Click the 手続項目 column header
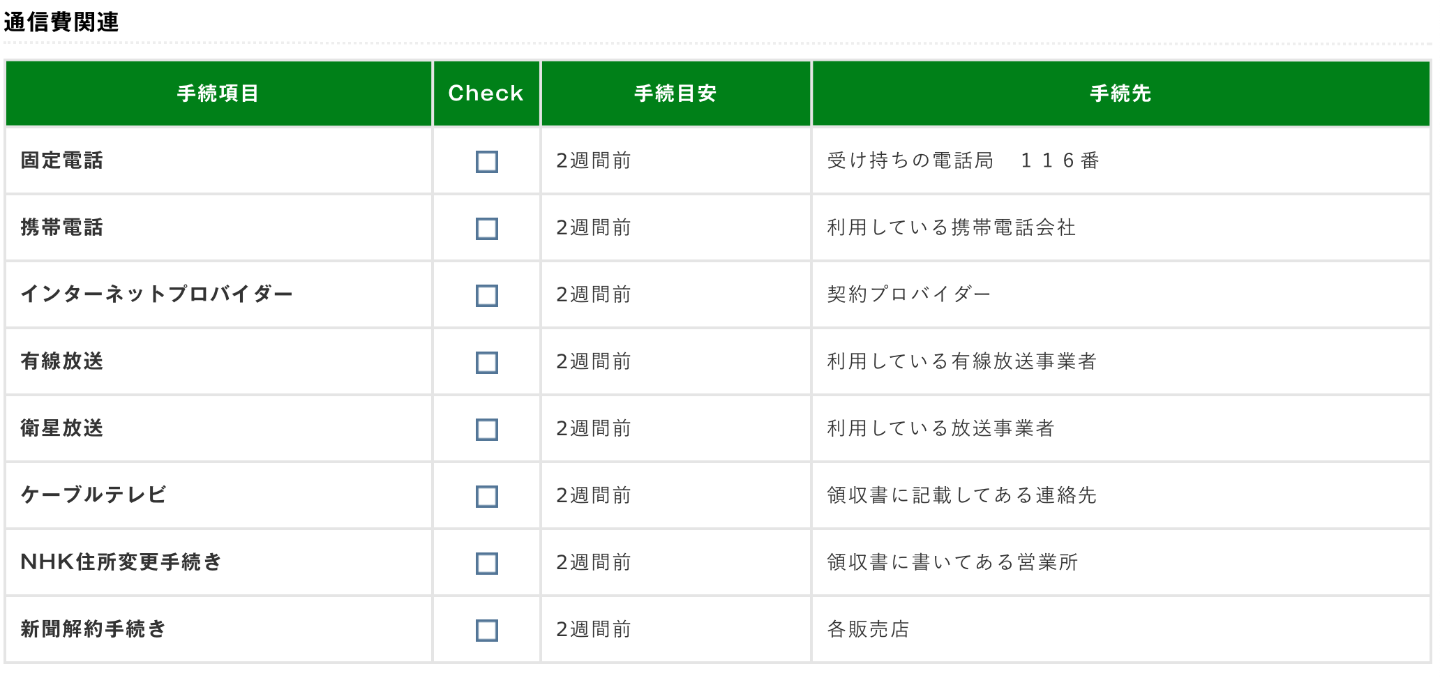Viewport: 1440px width, 678px height. point(218,93)
